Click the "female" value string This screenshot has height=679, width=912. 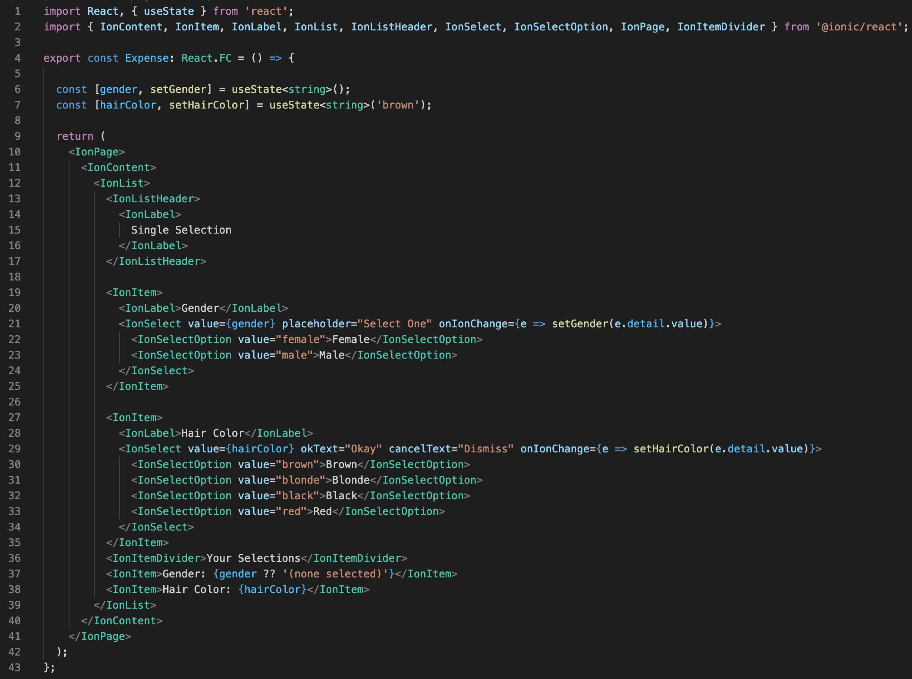point(301,339)
